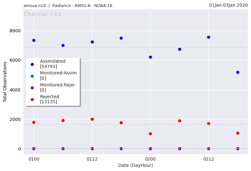Click the lowest blue Assimilated data point
The height and width of the screenshot is (171, 251).
[238, 72]
